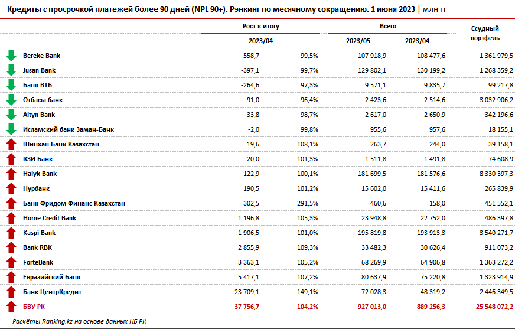The height and width of the screenshot is (329, 515).
Task: Click the value 291,5% for Банк Фридом Финанс
Action: pyautogui.click(x=308, y=203)
